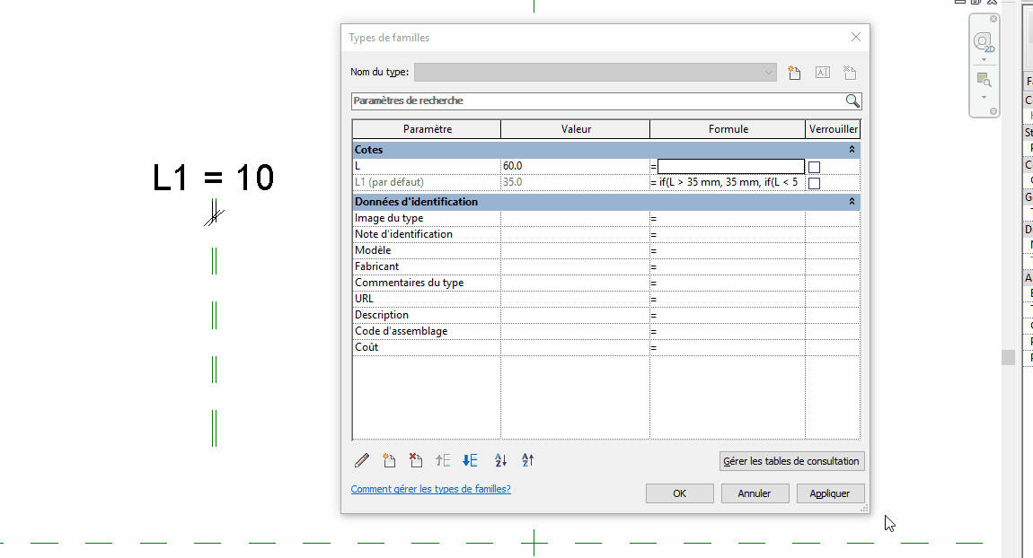Move parameter down with blue arrow icon

click(x=470, y=460)
